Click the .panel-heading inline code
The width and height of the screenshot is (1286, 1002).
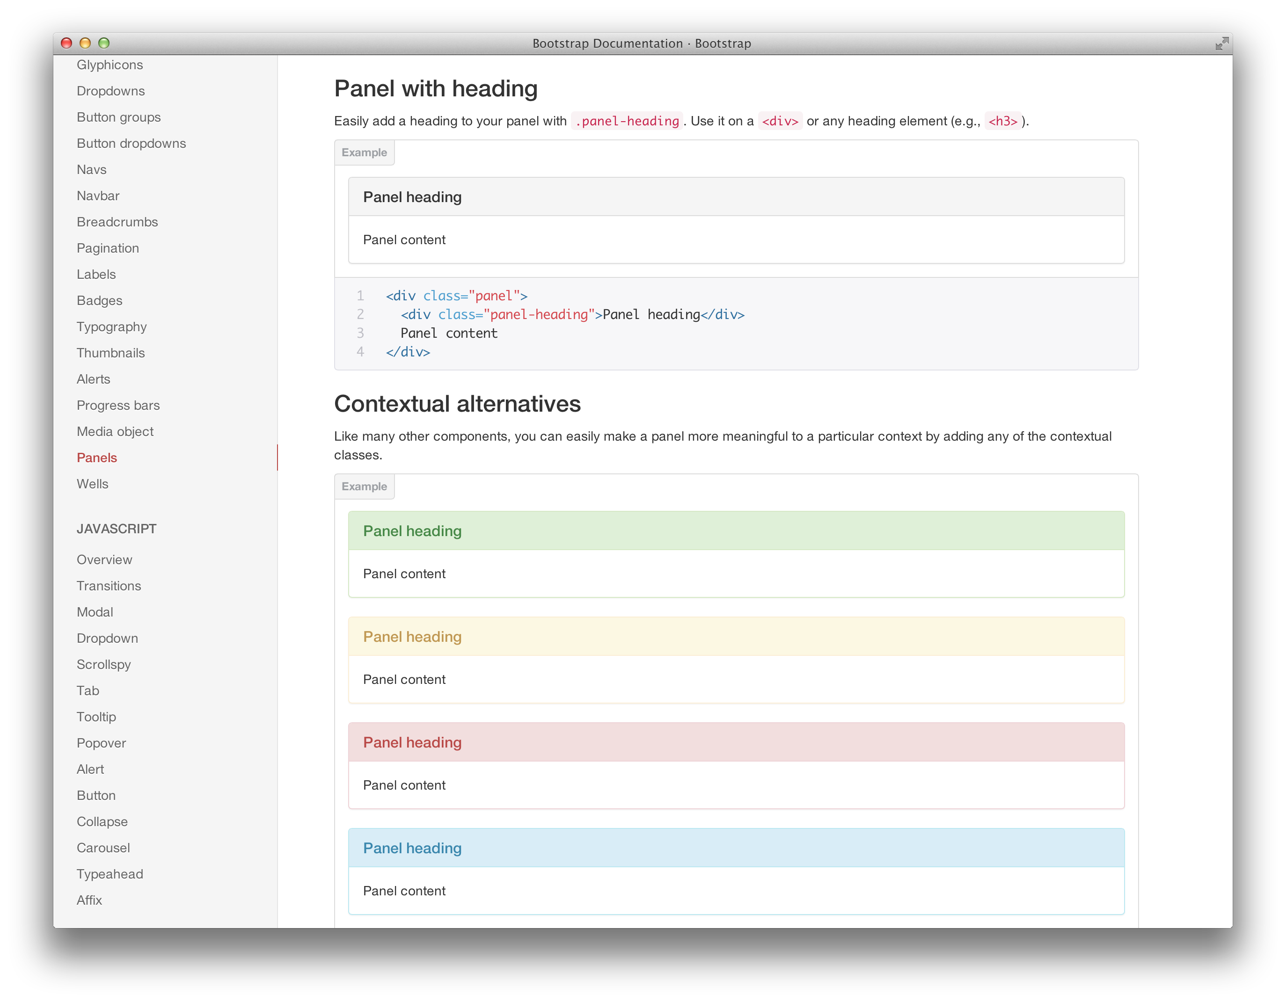pyautogui.click(x=627, y=121)
